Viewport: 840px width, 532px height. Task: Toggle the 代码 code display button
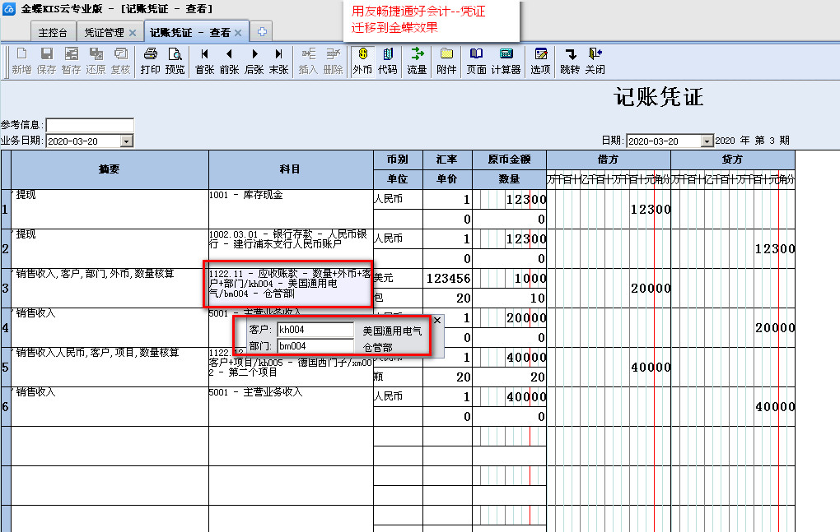coord(387,61)
